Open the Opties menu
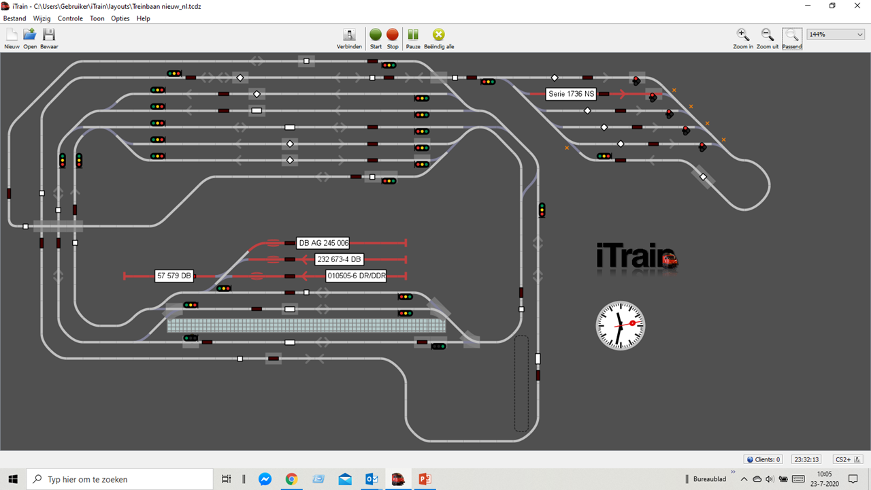Image resolution: width=871 pixels, height=490 pixels. (120, 18)
